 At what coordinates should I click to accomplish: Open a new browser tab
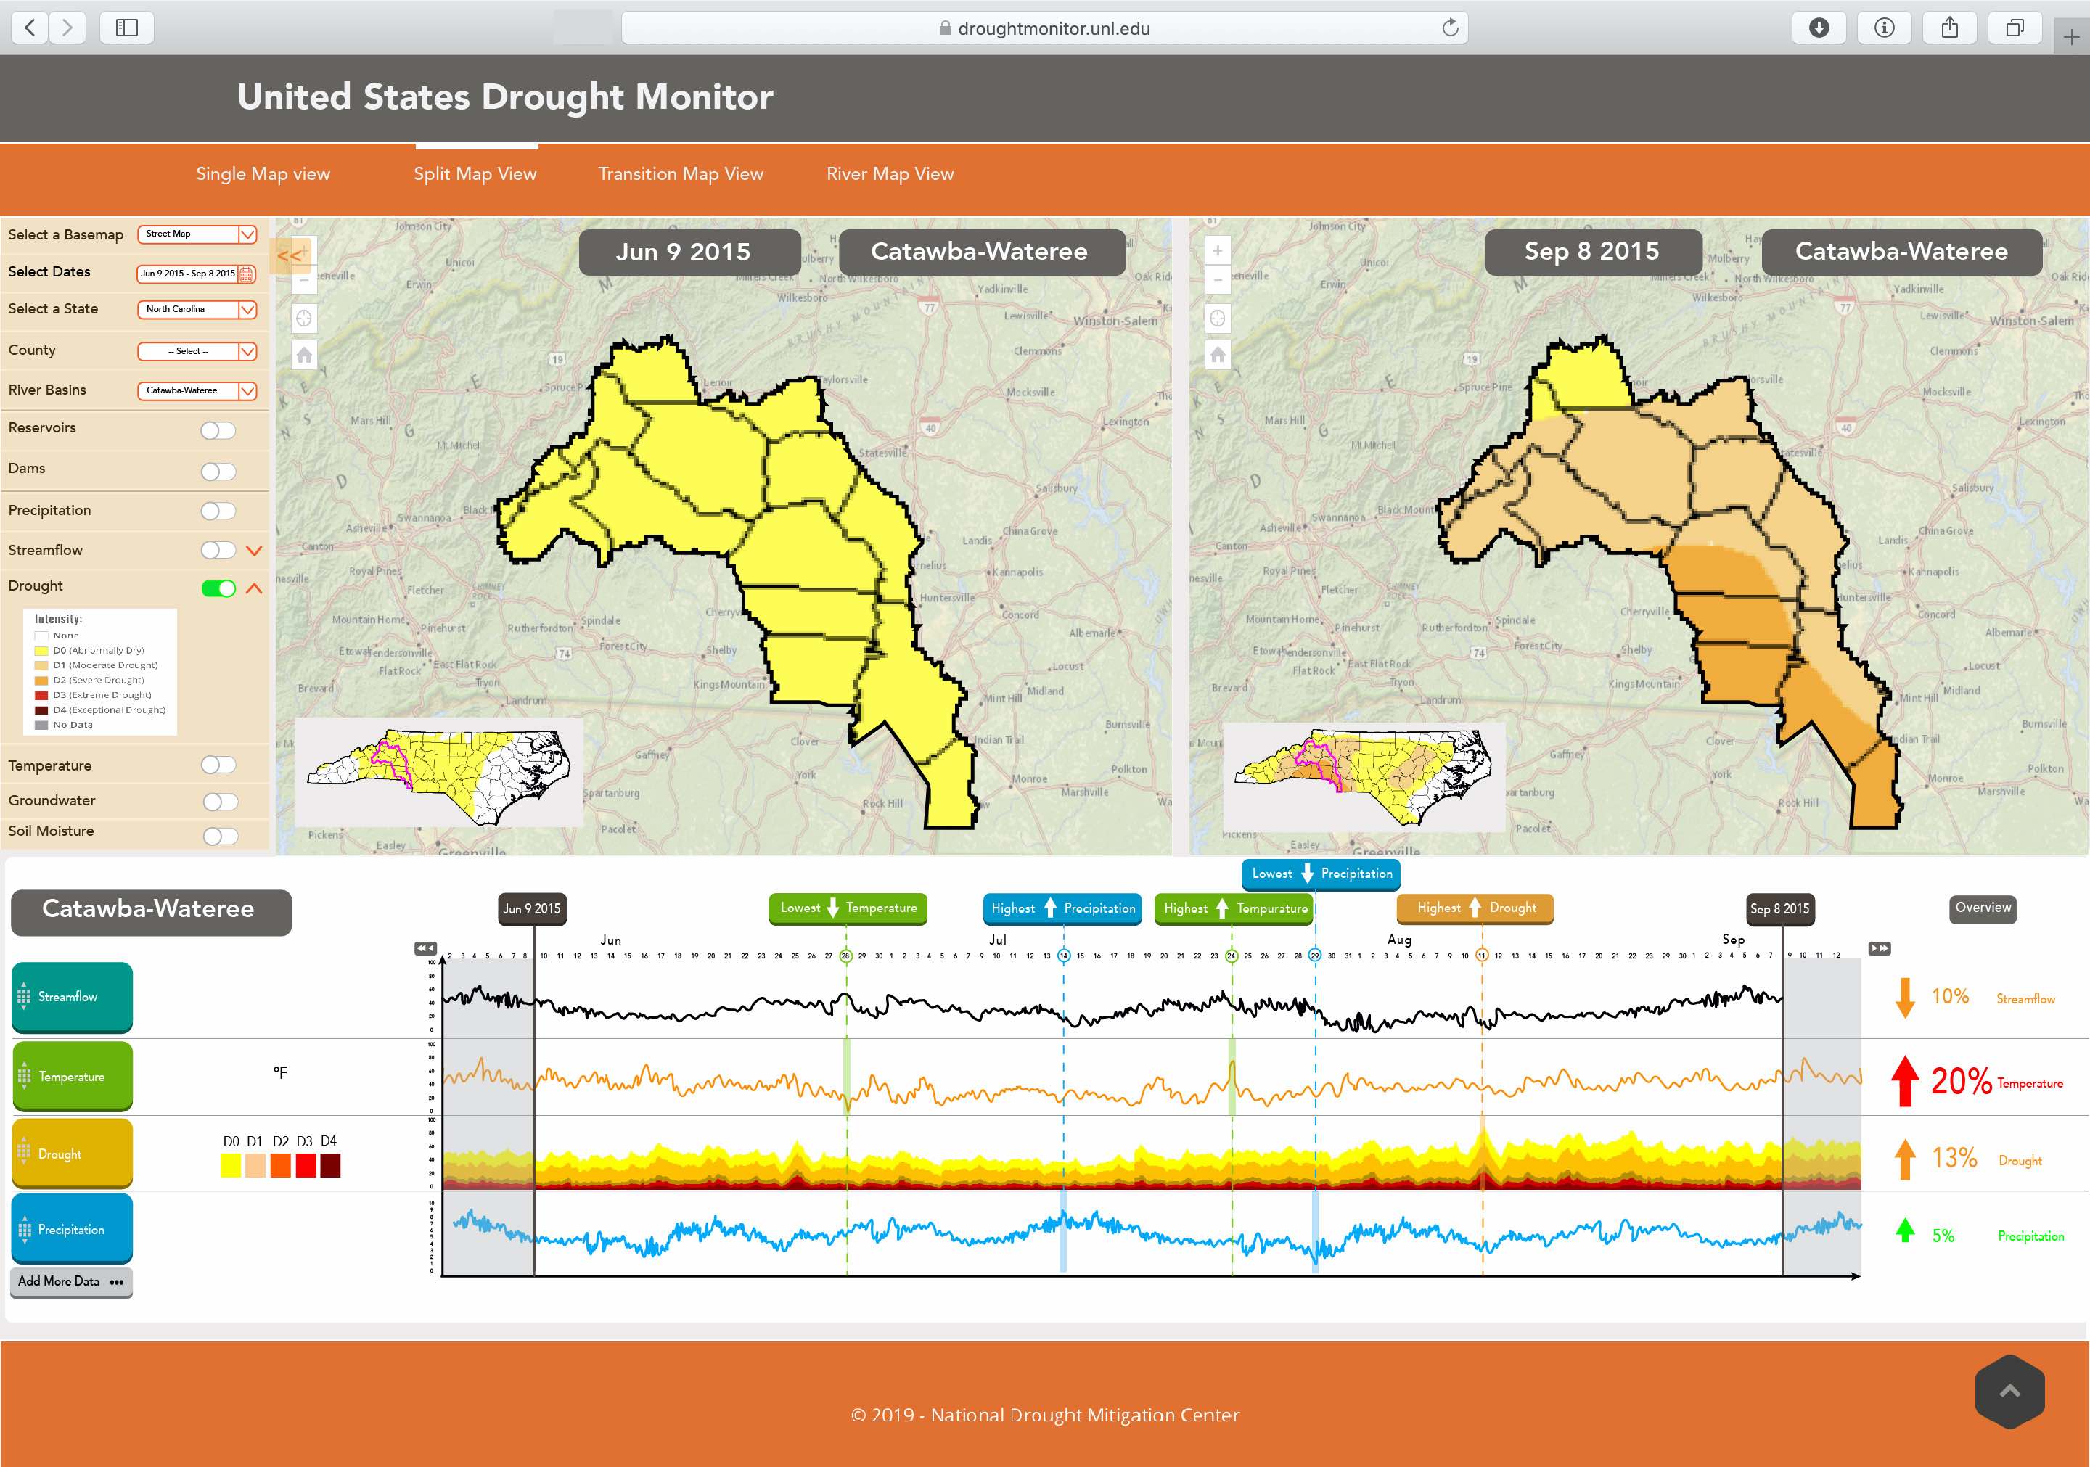[2072, 37]
